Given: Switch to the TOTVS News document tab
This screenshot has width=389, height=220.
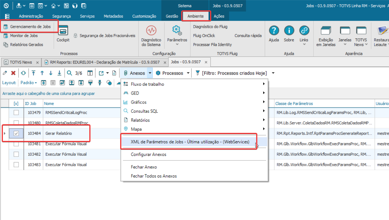Looking at the screenshot, I should [21, 62].
